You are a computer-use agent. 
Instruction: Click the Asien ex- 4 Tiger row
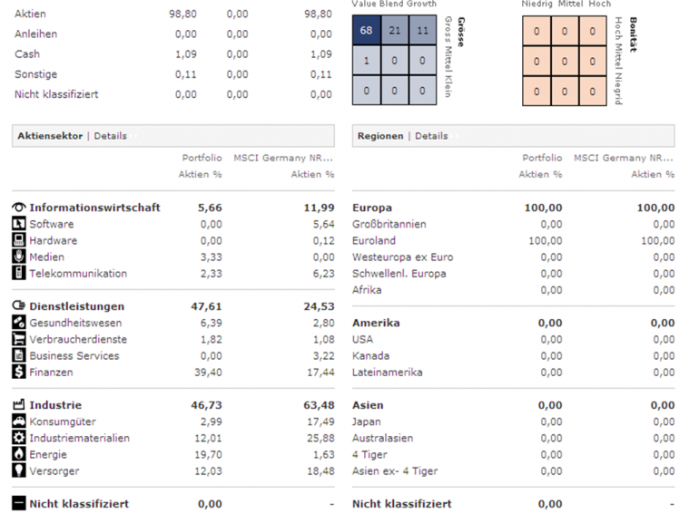coord(513,471)
